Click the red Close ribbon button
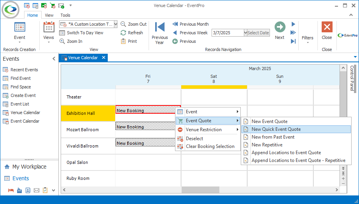This screenshot has width=359, height=204. (327, 27)
